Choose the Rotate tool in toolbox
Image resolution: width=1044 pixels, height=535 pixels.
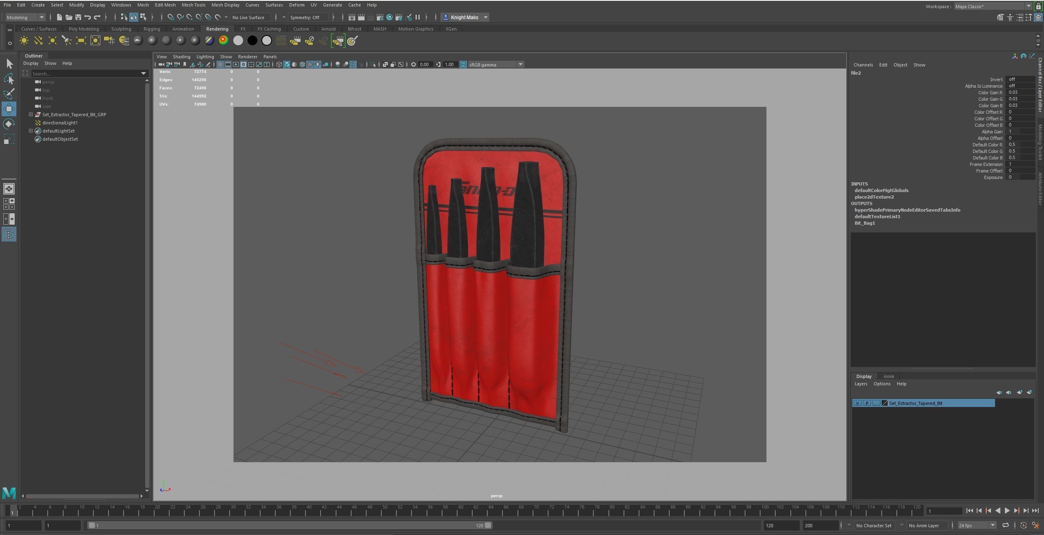pos(9,124)
